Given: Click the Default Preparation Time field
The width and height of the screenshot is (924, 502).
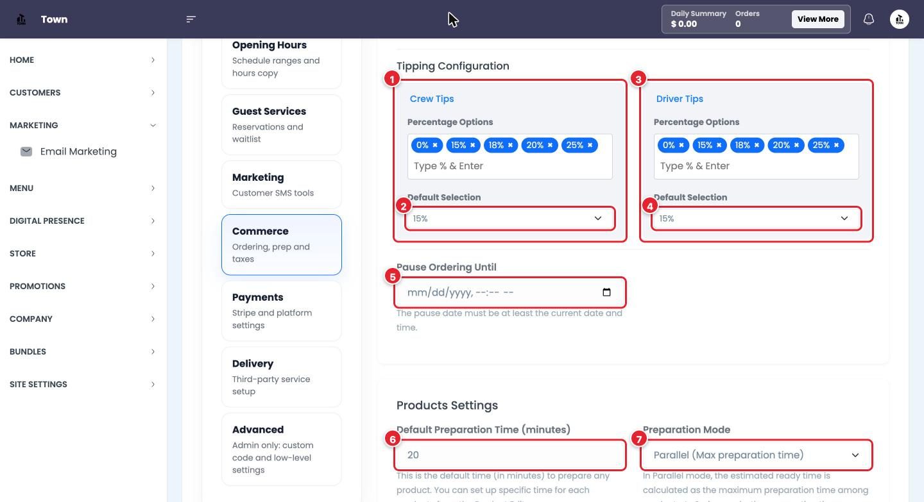Looking at the screenshot, I should coord(510,455).
